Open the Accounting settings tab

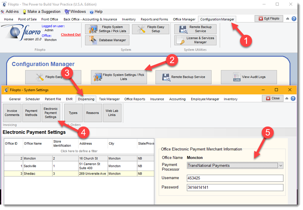(177, 99)
